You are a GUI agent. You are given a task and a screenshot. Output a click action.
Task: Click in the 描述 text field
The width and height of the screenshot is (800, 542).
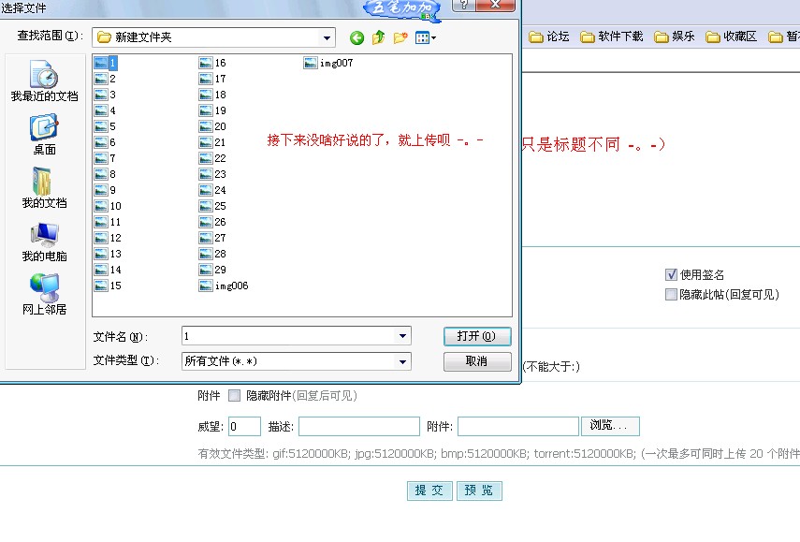pyautogui.click(x=358, y=427)
